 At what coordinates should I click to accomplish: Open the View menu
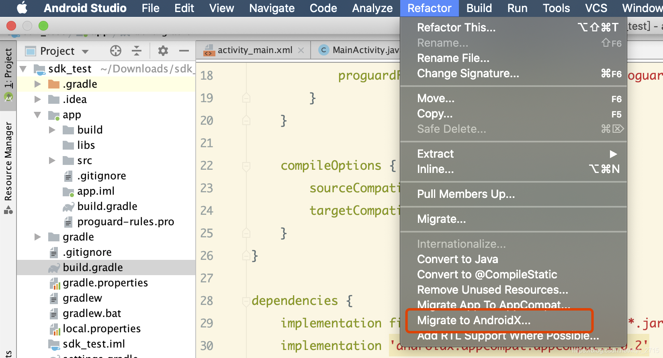pyautogui.click(x=221, y=8)
